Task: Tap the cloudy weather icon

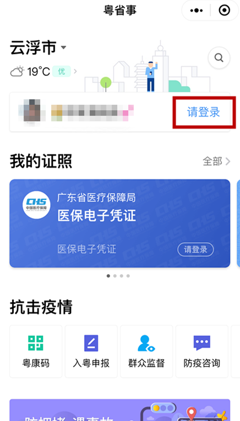Action: pos(17,72)
